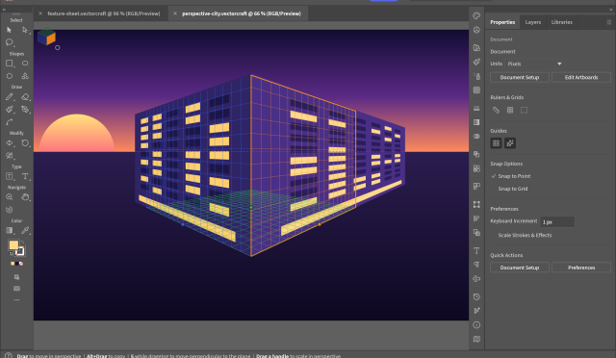Open the Gradient panel icon
Viewport: 616px width, 358px height.
[476, 122]
